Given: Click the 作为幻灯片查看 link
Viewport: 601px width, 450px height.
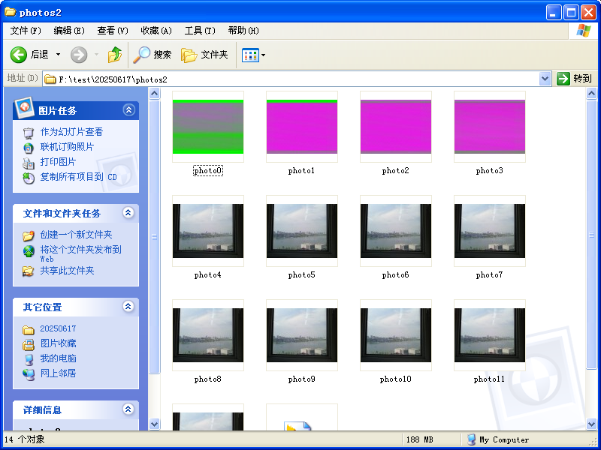Looking at the screenshot, I should (x=71, y=132).
